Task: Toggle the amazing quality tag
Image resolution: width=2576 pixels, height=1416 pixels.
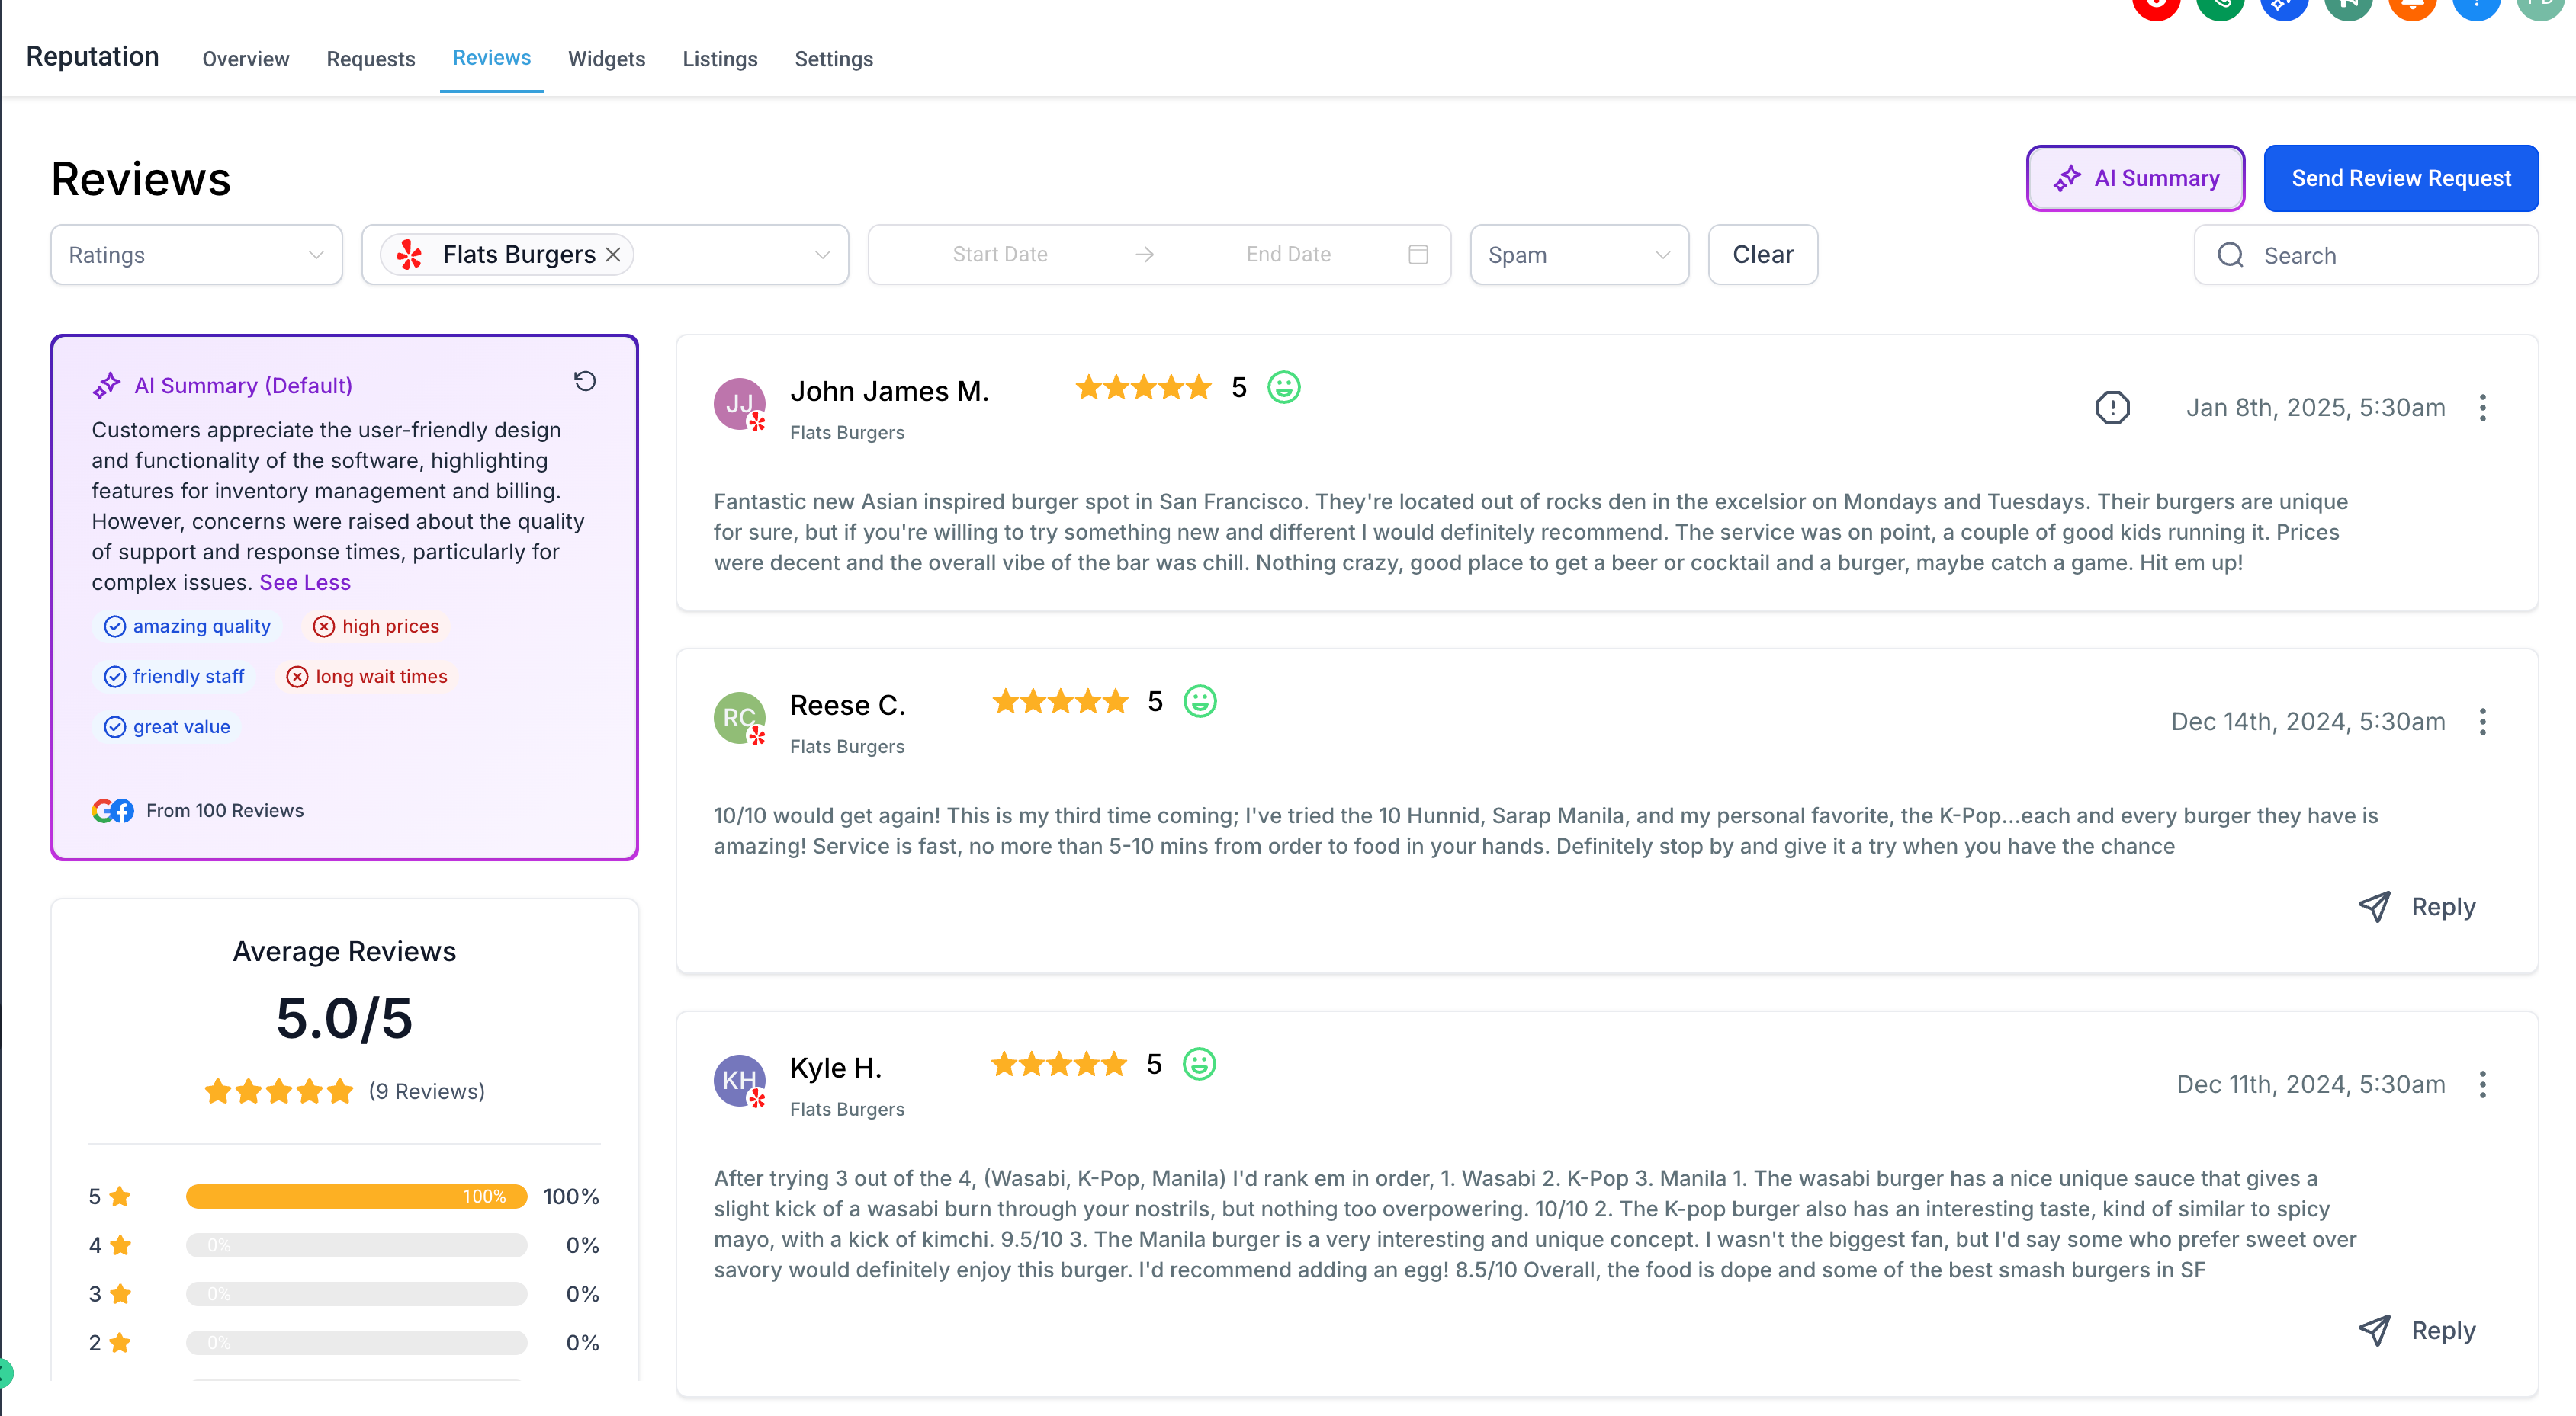Action: pyautogui.click(x=187, y=626)
